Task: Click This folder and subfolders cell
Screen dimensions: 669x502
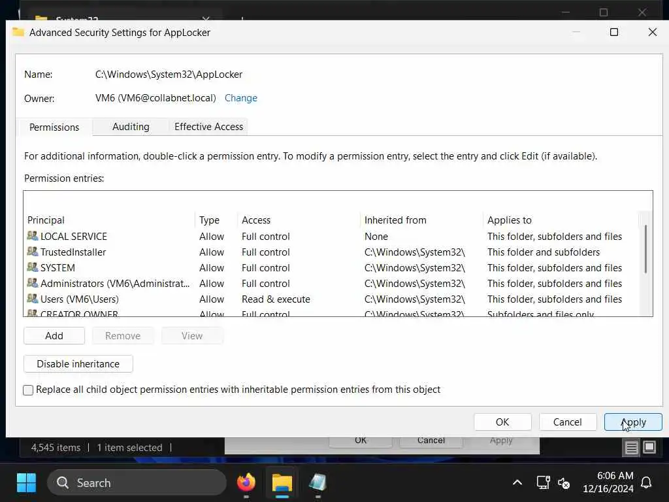Action: [x=543, y=252]
